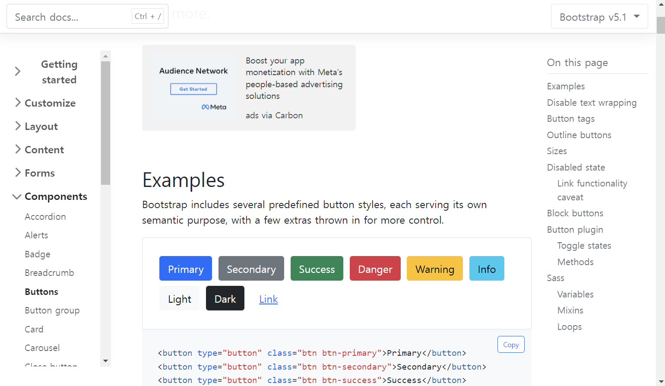Click the sidebar scroll down arrow
The width and height of the screenshot is (665, 386).
(x=105, y=361)
